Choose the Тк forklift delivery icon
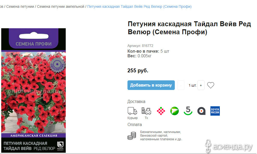This screenshot has height=154, width=257. pos(146,111)
